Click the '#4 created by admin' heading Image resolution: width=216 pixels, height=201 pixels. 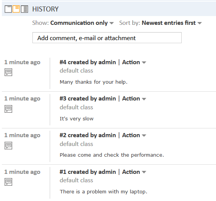tap(88, 62)
